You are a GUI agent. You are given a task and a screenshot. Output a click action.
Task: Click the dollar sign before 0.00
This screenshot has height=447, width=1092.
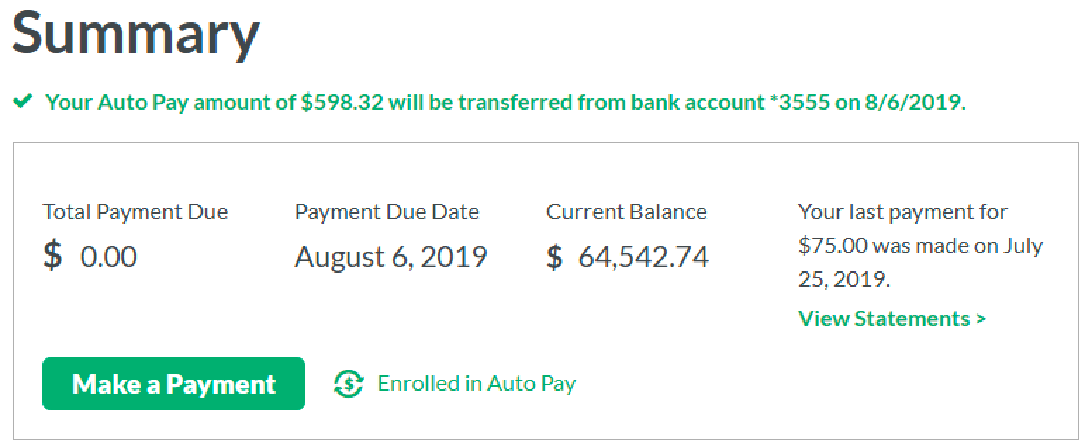pos(52,256)
